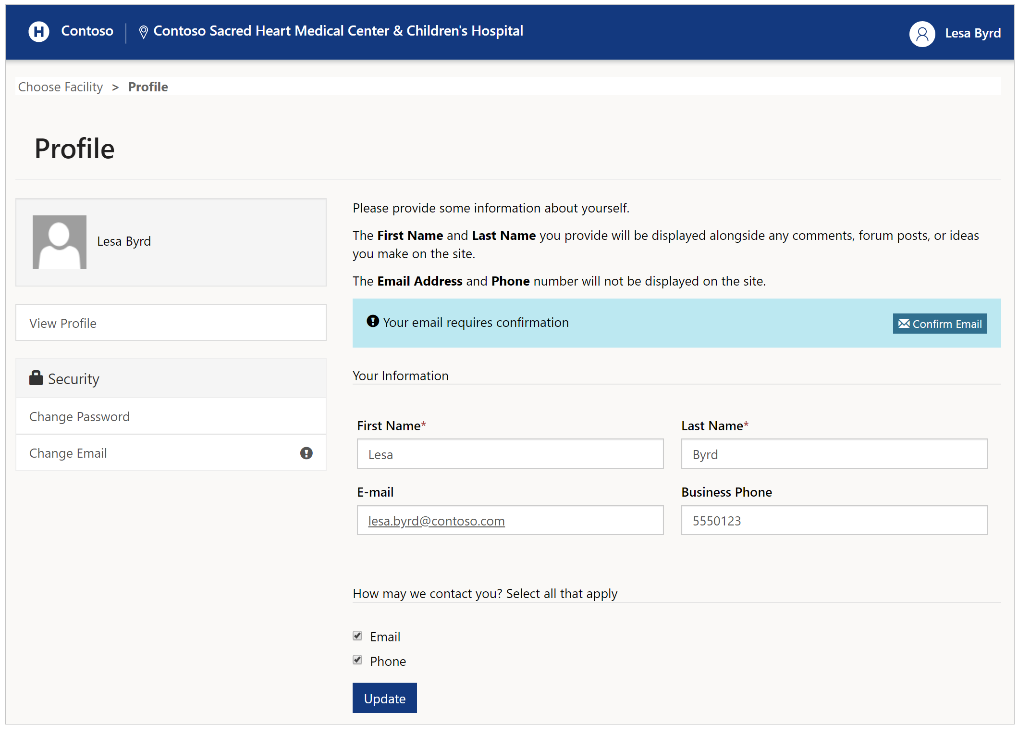Select View Profile sidebar item

[172, 322]
